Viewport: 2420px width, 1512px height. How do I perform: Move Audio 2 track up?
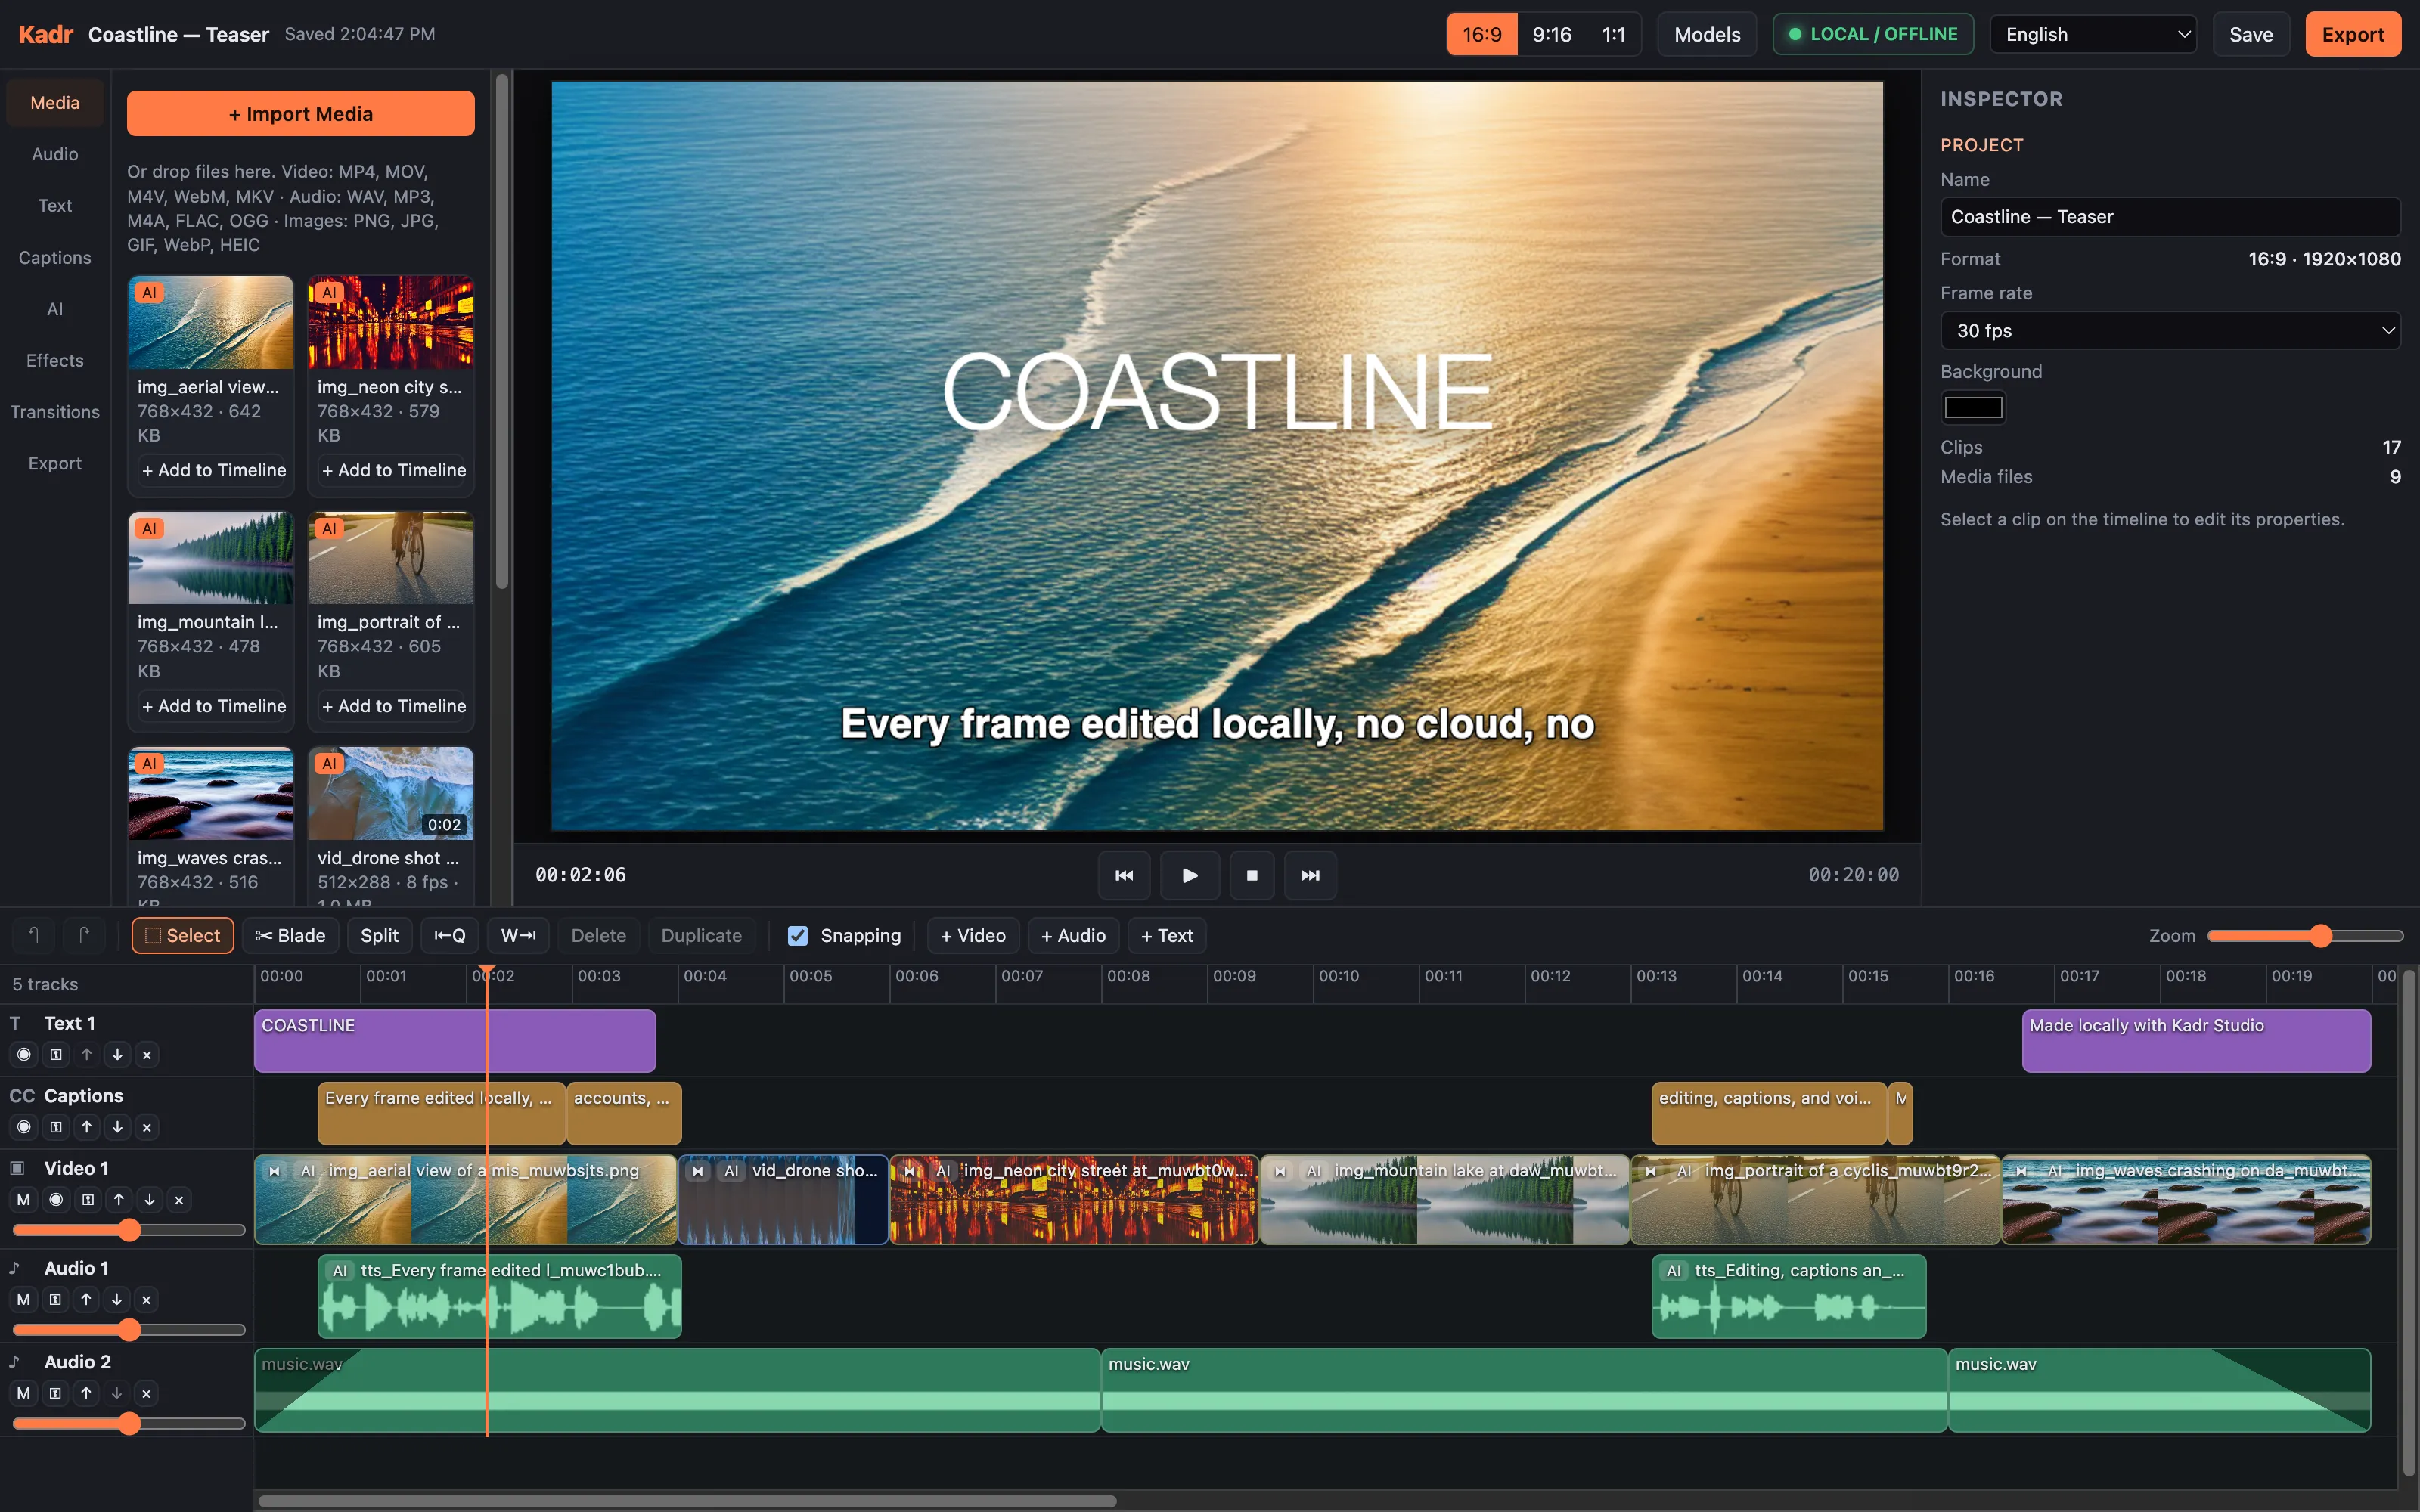click(x=86, y=1393)
